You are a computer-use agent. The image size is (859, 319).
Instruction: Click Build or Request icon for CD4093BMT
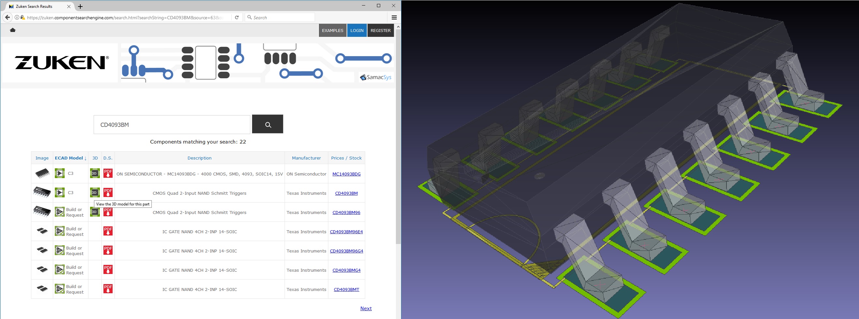60,289
